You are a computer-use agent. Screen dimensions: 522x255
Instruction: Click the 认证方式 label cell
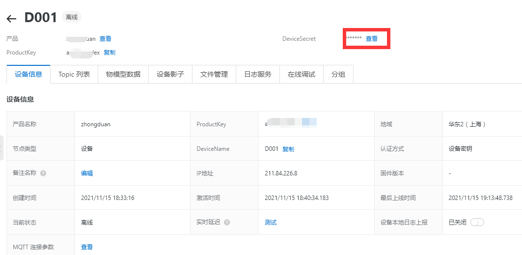(409, 149)
